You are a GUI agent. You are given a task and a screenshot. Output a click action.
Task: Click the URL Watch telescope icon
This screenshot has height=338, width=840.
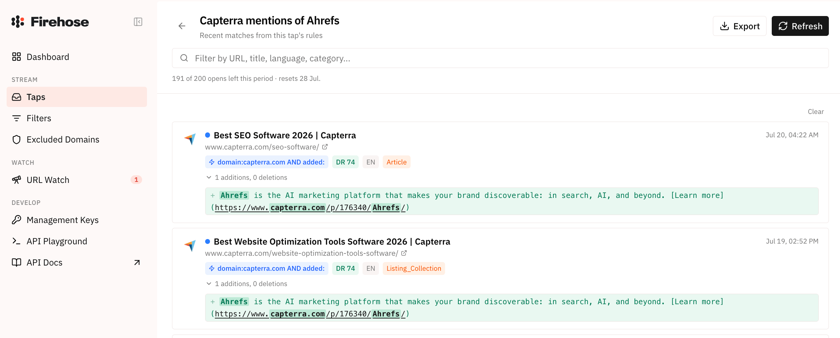[16, 180]
